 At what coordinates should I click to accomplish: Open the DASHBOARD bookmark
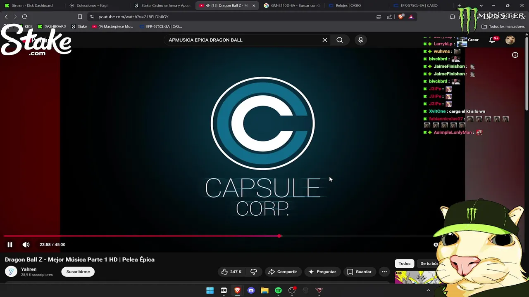point(52,26)
